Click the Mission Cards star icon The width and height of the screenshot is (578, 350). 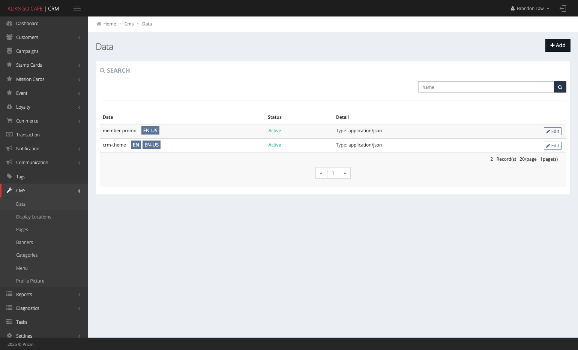9,79
